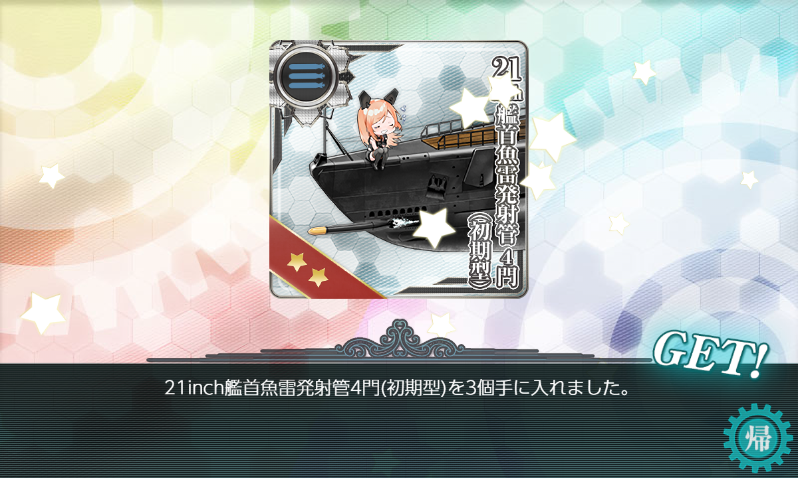Click the large white star at bottom left
Screen dimensions: 798x478
(44, 311)
